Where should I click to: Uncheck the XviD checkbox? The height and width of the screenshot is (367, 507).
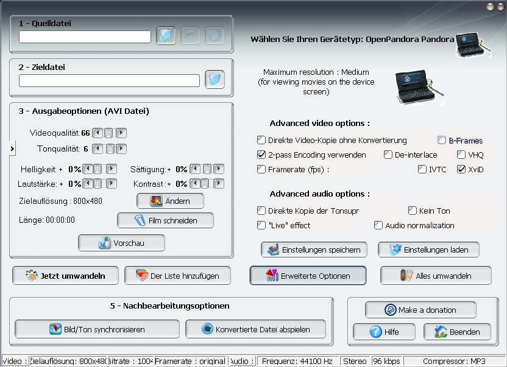461,169
